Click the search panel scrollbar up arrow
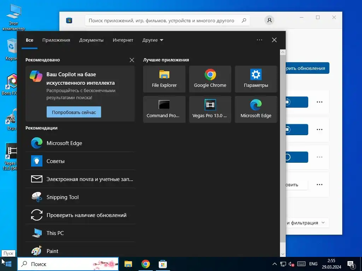The image size is (362, 271). (283, 52)
